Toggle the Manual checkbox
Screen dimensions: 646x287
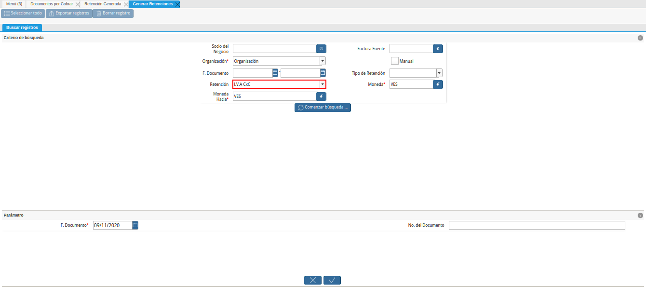click(x=394, y=61)
